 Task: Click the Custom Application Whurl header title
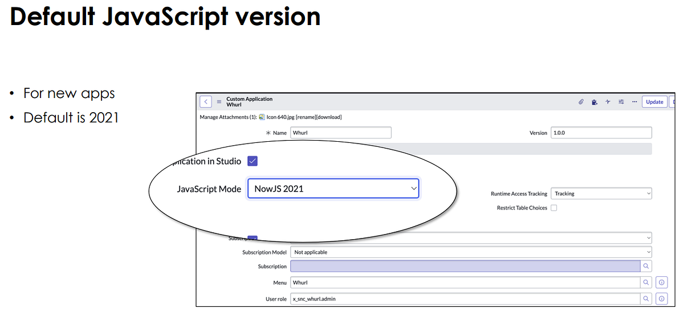250,102
